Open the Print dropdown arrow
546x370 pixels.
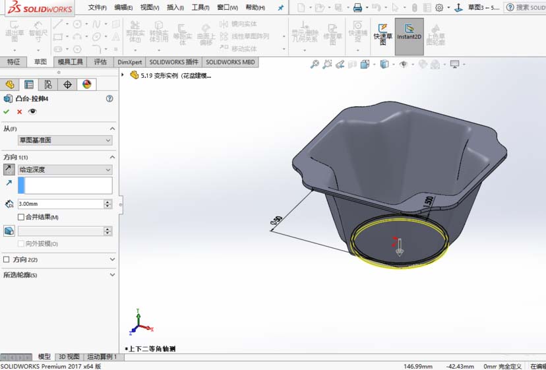[x=367, y=7]
